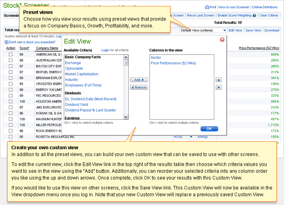This screenshot has height=205, width=284.
Task: Click the Save View link
Action: click(x=253, y=30)
